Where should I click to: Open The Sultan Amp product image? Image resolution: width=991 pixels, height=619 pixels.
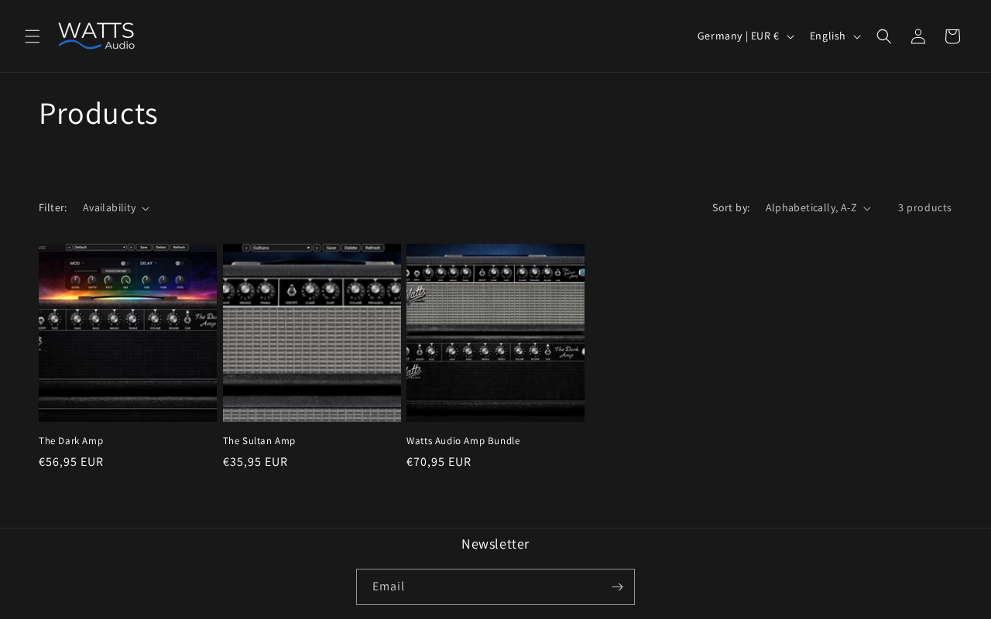[312, 333]
